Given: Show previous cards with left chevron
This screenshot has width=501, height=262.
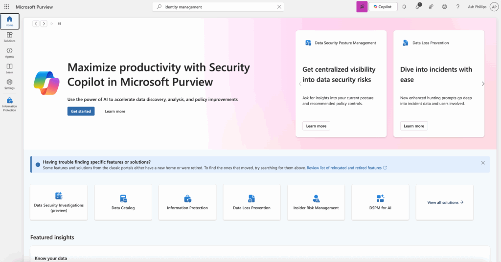Looking at the screenshot, I should [x=300, y=84].
